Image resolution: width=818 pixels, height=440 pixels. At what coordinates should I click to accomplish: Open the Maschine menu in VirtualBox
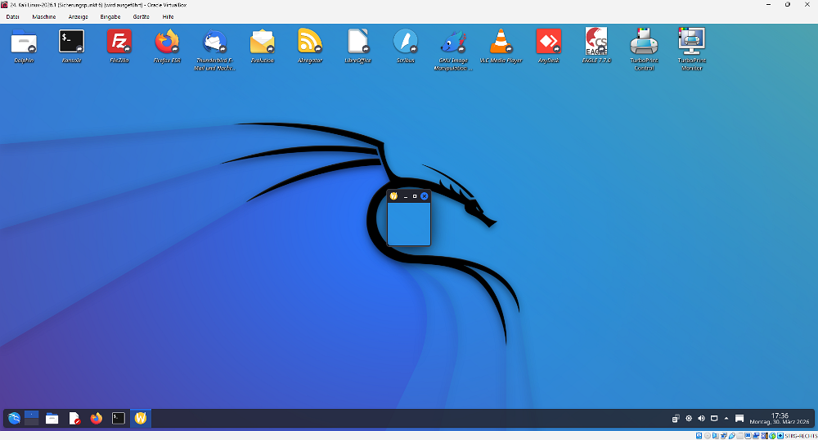(x=44, y=16)
